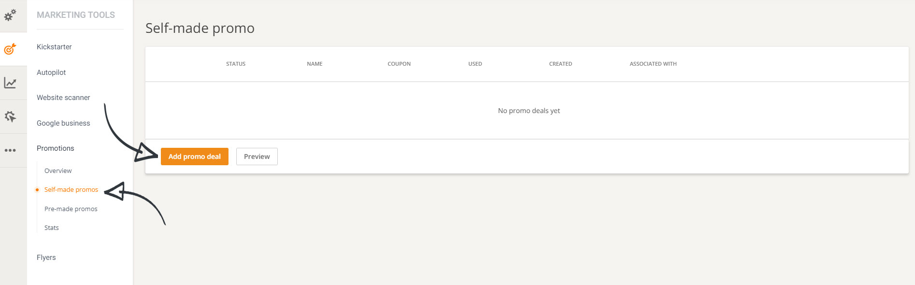This screenshot has width=915, height=285.
Task: Select Self-made promos submenu item
Action: pyautogui.click(x=71, y=190)
